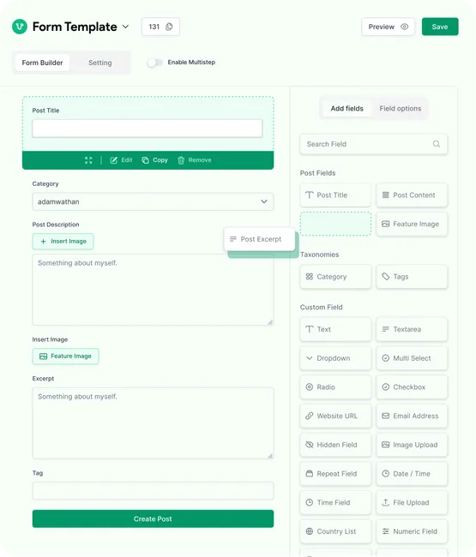The height and width of the screenshot is (557, 476).
Task: Copy the form ID 131
Action: pyautogui.click(x=169, y=27)
